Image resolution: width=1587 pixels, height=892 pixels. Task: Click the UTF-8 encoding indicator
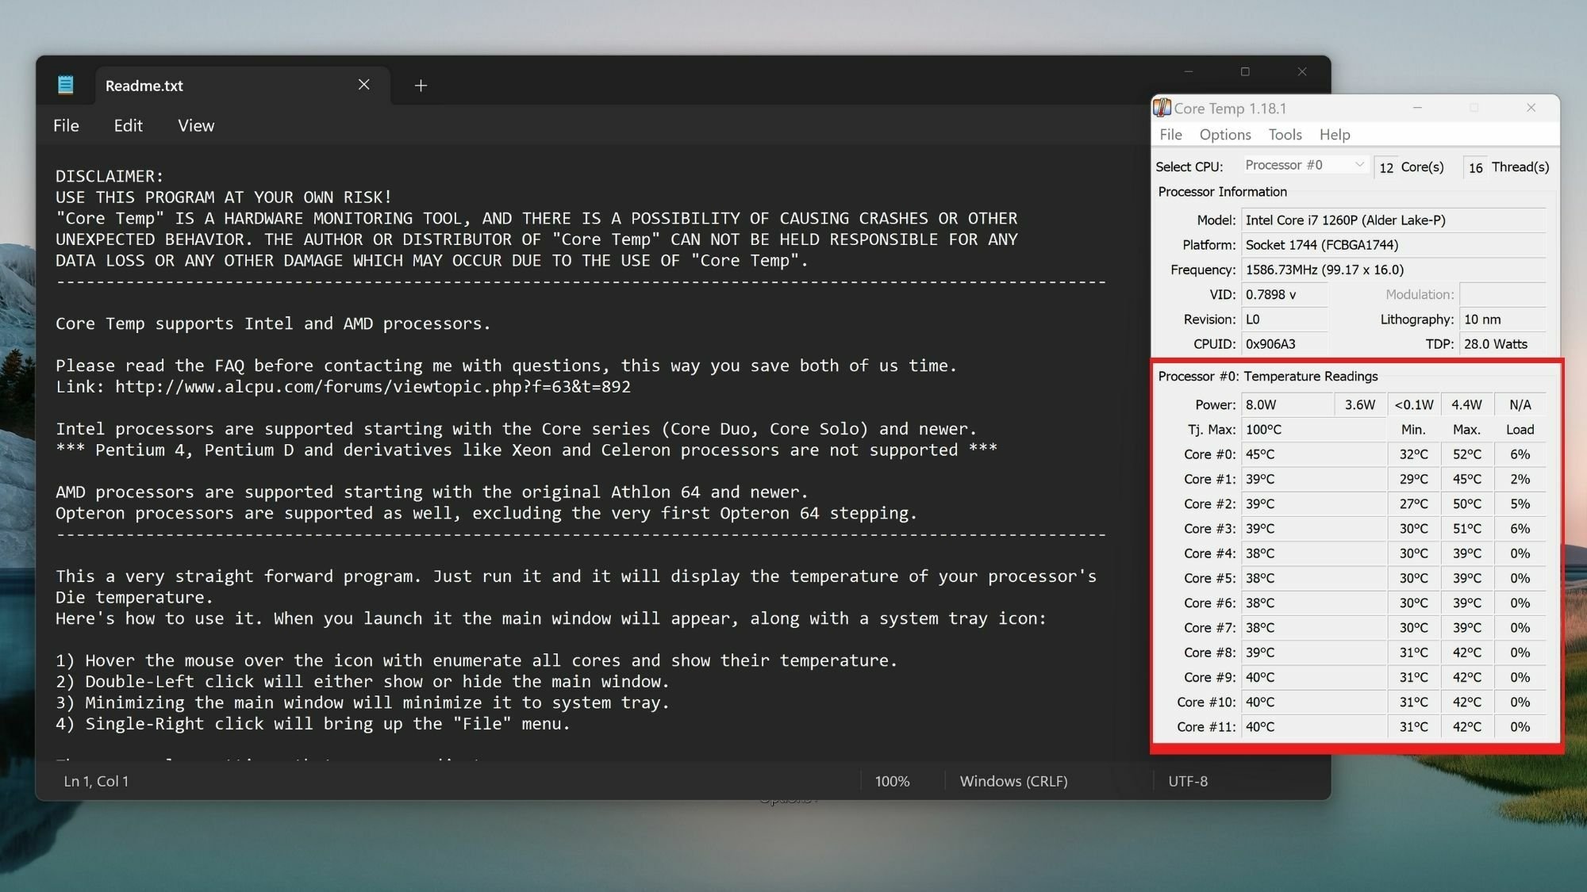click(x=1187, y=781)
